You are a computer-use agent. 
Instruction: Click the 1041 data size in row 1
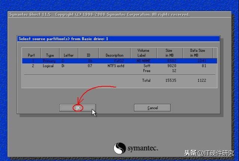pyautogui.click(x=202, y=61)
